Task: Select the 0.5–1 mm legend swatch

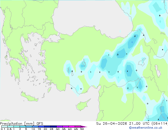Action: click(x=11, y=127)
